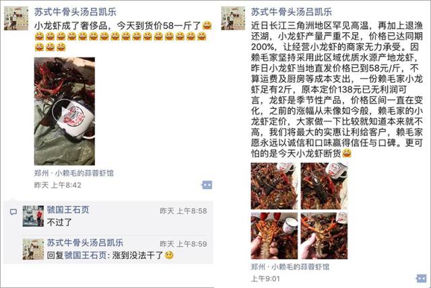Image resolution: width=431 pixels, height=288 pixels.
Task: Play the crayfish video in the left post
Action: (65, 111)
